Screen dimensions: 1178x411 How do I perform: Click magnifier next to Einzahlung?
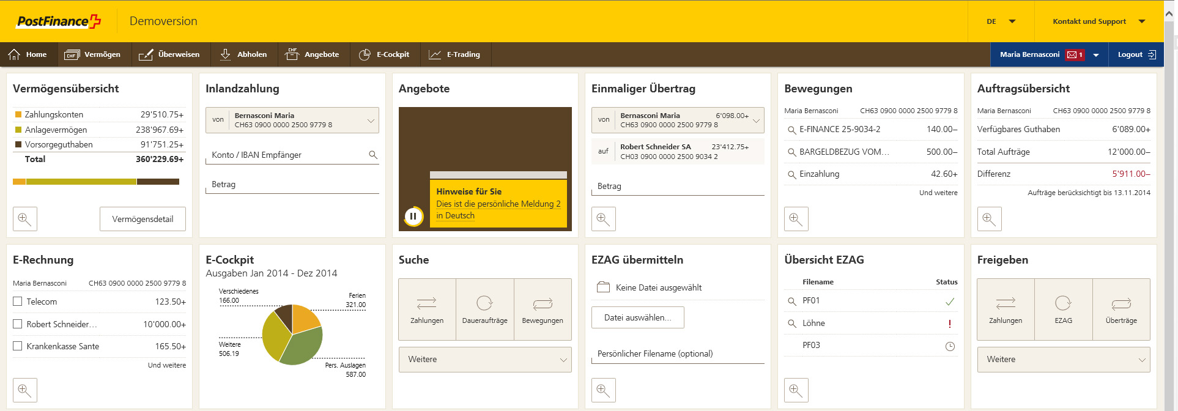pos(791,174)
